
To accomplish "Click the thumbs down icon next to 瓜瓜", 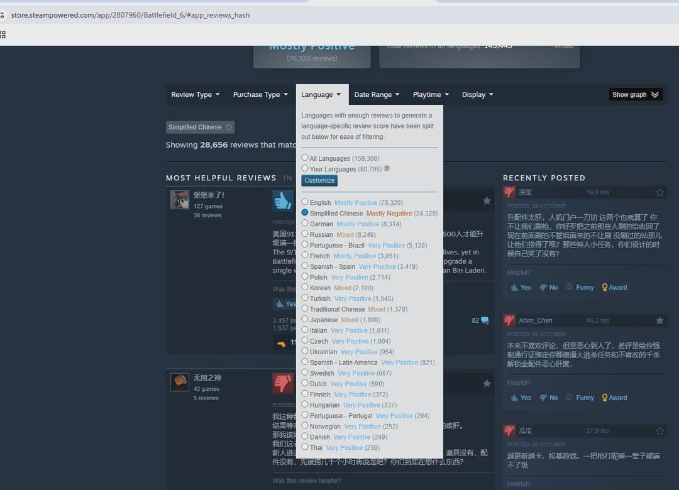I will 509,431.
